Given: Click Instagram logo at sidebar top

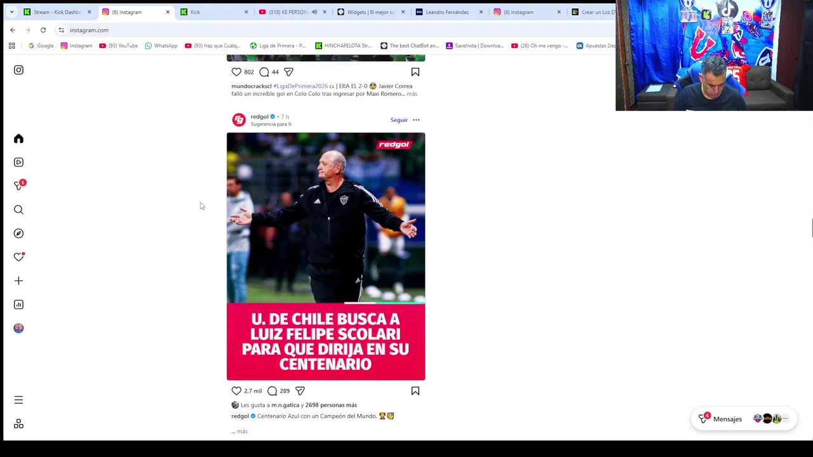Looking at the screenshot, I should click(18, 70).
